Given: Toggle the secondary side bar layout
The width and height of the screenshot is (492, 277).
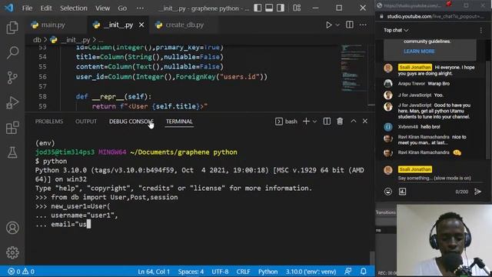Looking at the screenshot, I should tap(280, 8).
